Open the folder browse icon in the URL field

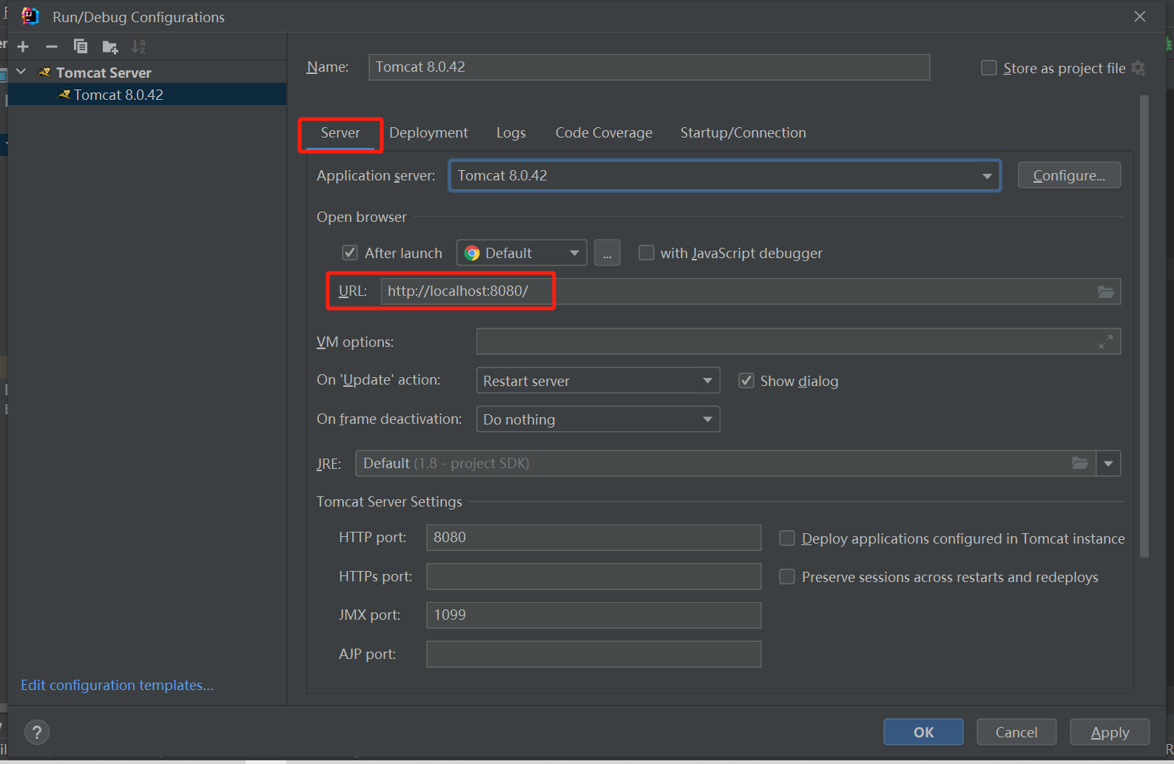[x=1105, y=291]
